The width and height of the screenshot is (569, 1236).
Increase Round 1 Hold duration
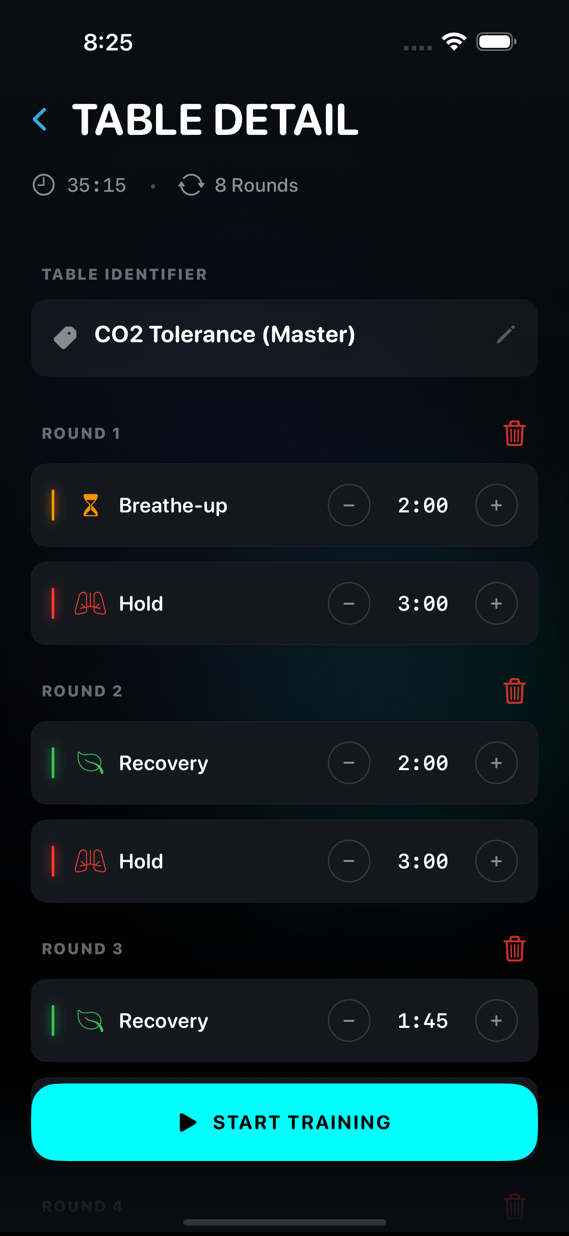pyautogui.click(x=496, y=604)
